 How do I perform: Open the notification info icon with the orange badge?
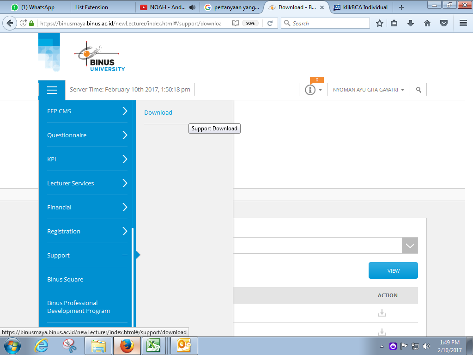(310, 90)
